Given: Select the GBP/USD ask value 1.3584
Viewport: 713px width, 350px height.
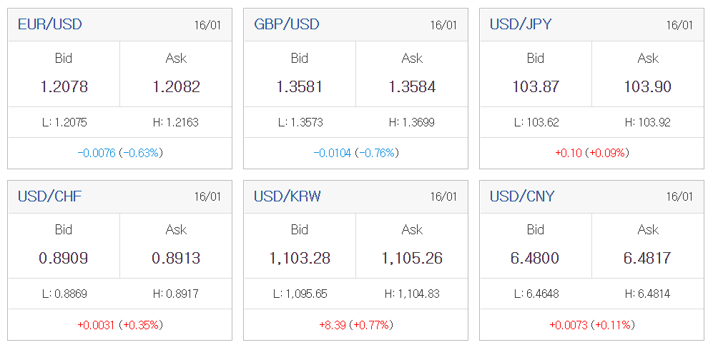Looking at the screenshot, I should [x=412, y=86].
